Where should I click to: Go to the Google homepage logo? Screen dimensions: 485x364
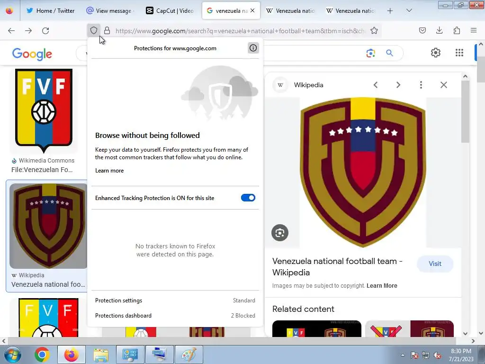32,54
